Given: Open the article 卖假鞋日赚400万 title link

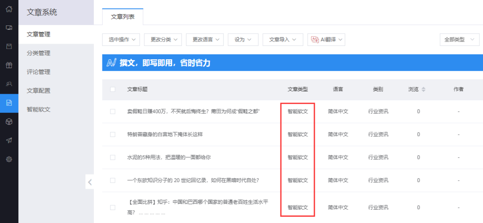Looking at the screenshot, I should click(193, 111).
